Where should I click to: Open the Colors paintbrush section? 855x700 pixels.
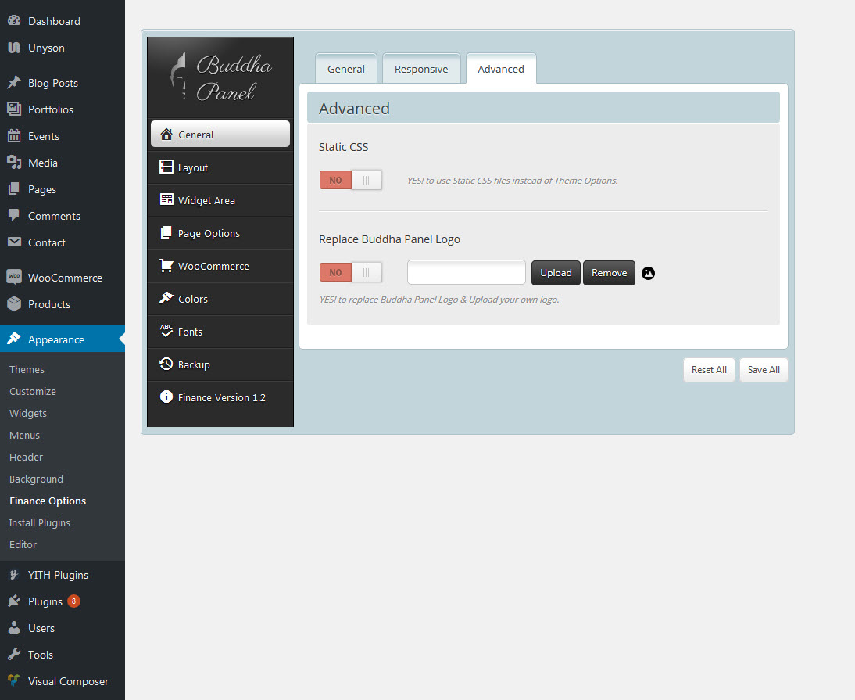pyautogui.click(x=166, y=298)
